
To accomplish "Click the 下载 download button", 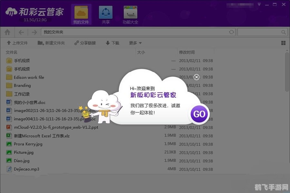I will pyautogui.click(x=112, y=43).
